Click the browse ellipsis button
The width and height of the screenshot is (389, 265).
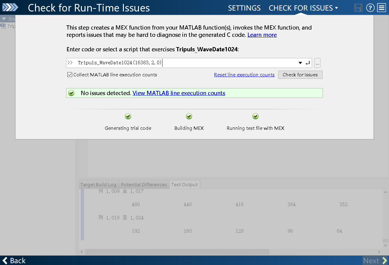tap(317, 63)
